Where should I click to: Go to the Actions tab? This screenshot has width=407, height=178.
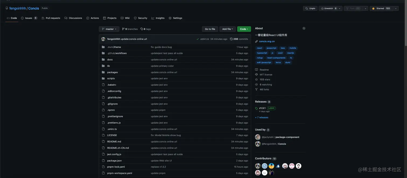(x=93, y=18)
